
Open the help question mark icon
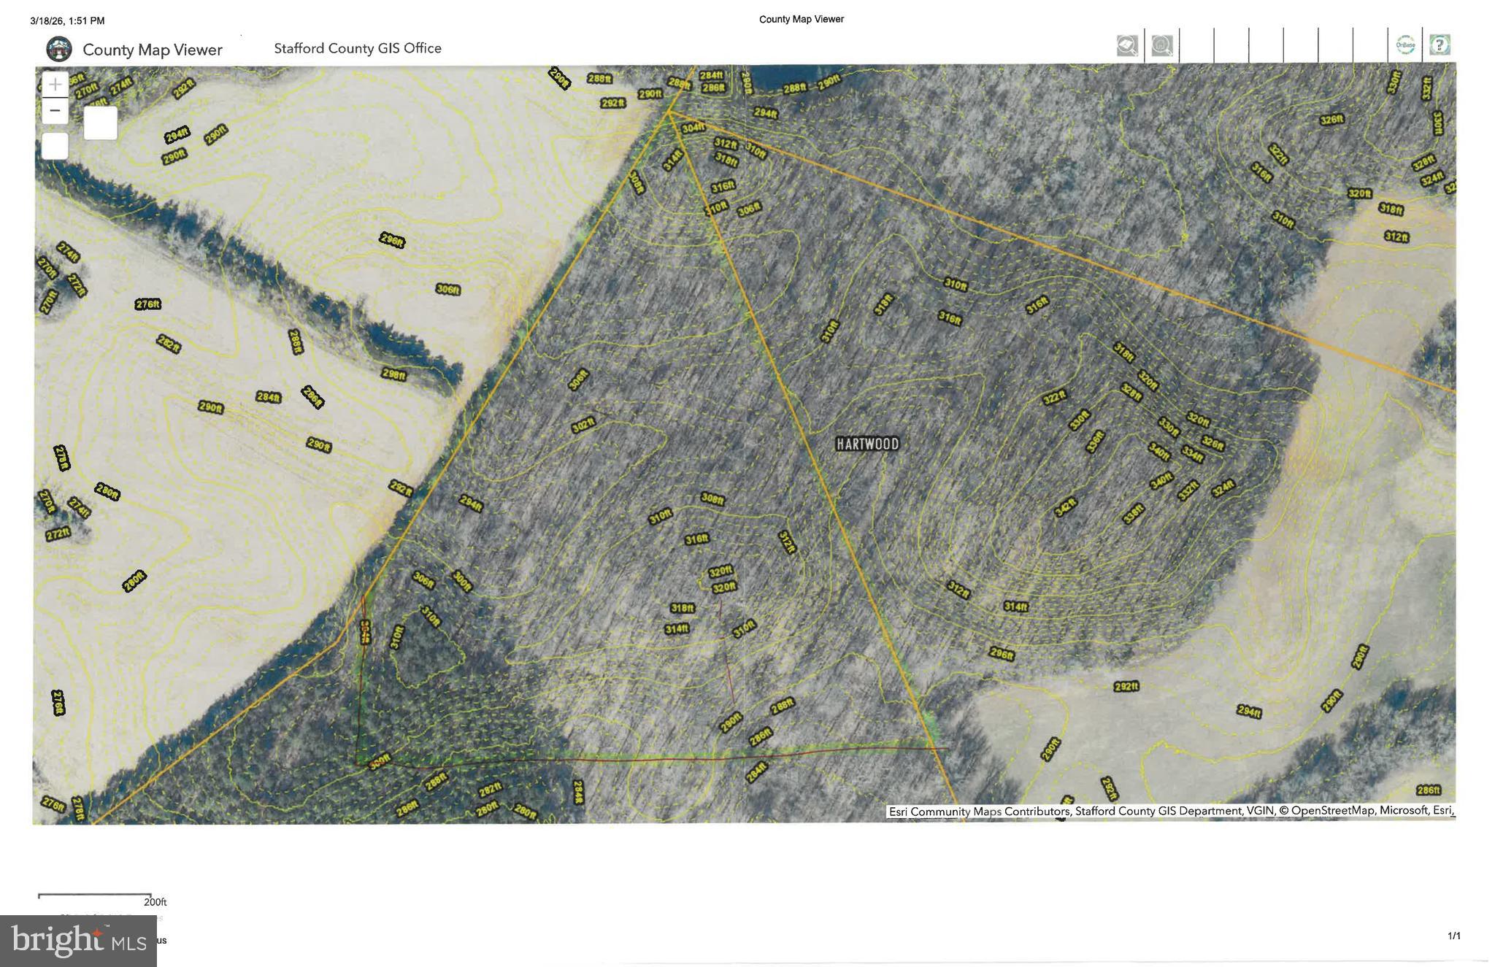1440,45
